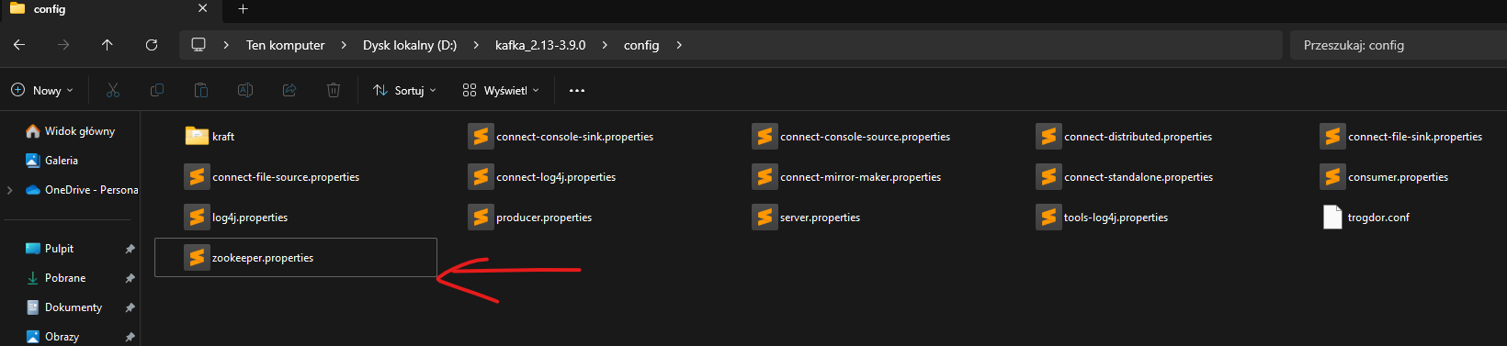Open the Wyświetl view dropdown
The height and width of the screenshot is (346, 1507).
501,90
